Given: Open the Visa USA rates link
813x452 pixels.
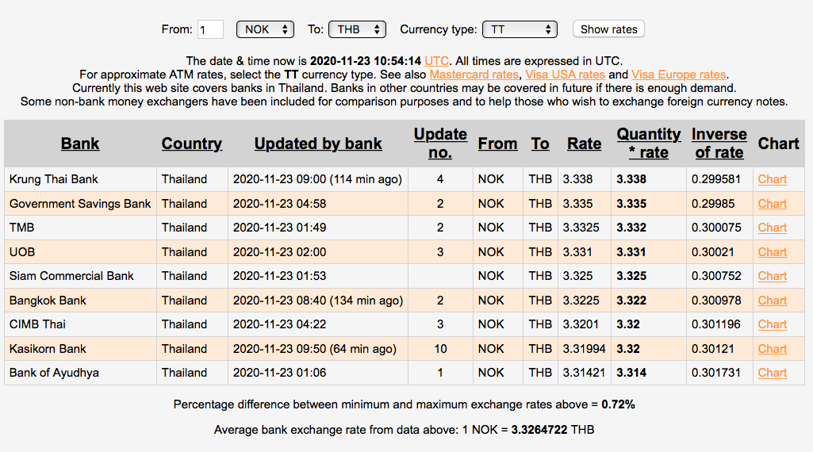Looking at the screenshot, I should click(x=566, y=75).
